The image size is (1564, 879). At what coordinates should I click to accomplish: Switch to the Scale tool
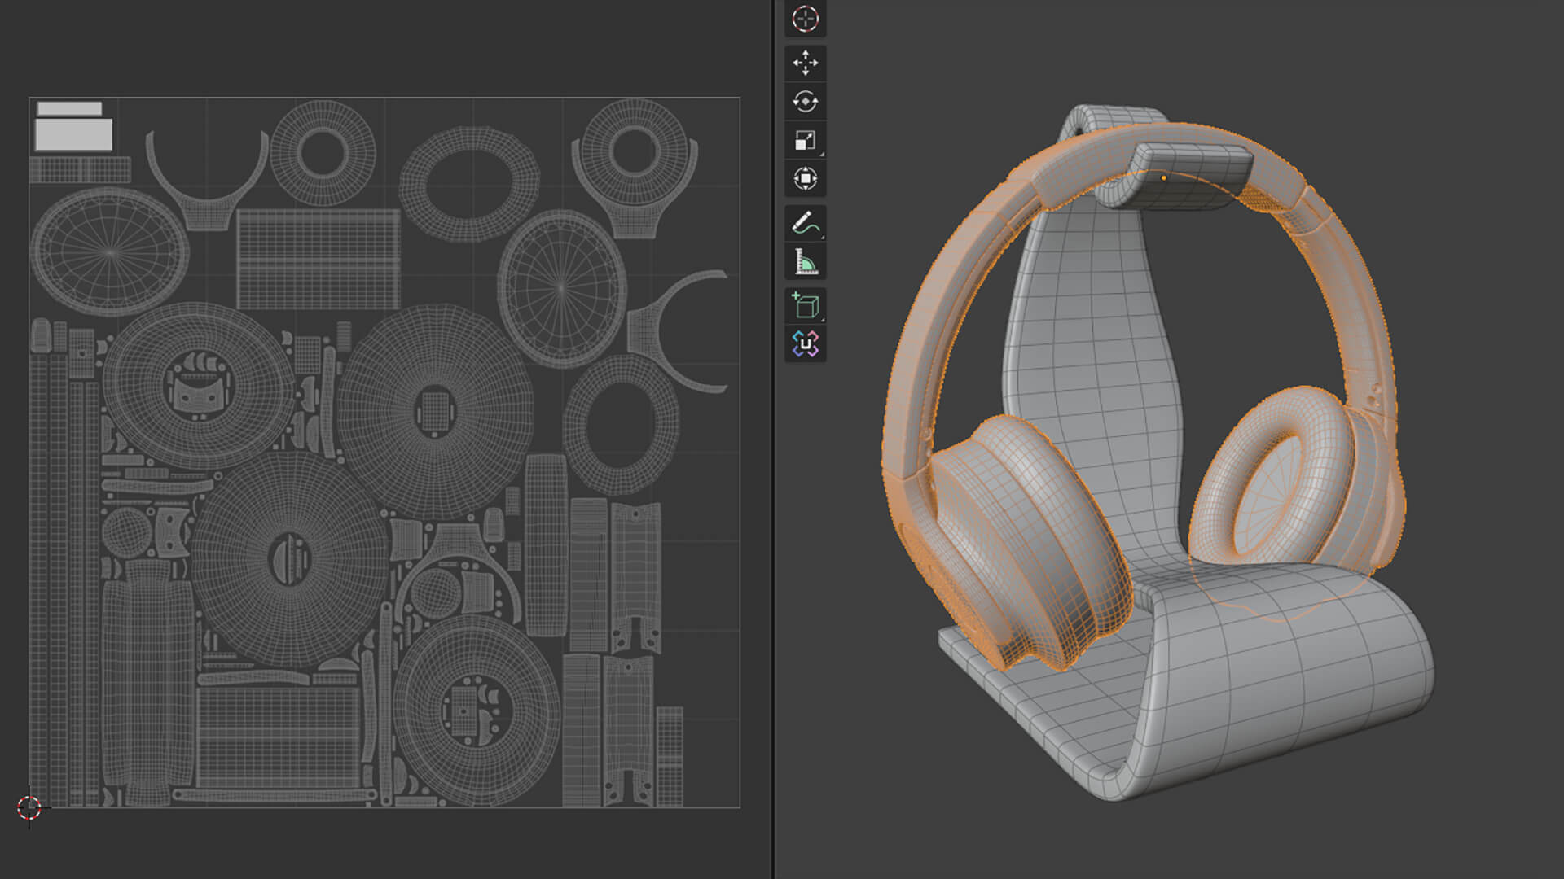pos(805,140)
